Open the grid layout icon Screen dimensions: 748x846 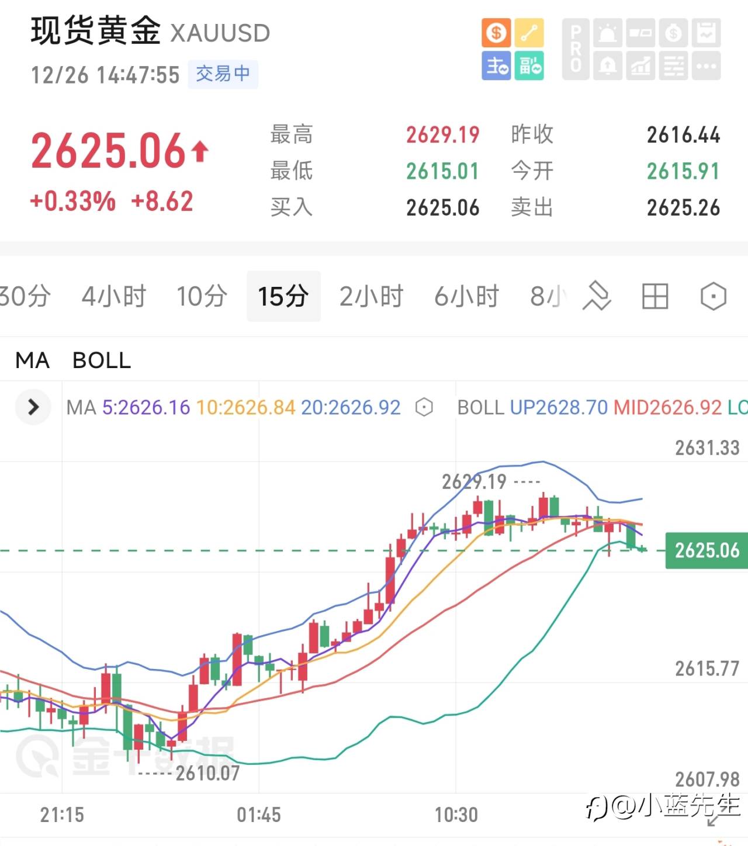654,296
